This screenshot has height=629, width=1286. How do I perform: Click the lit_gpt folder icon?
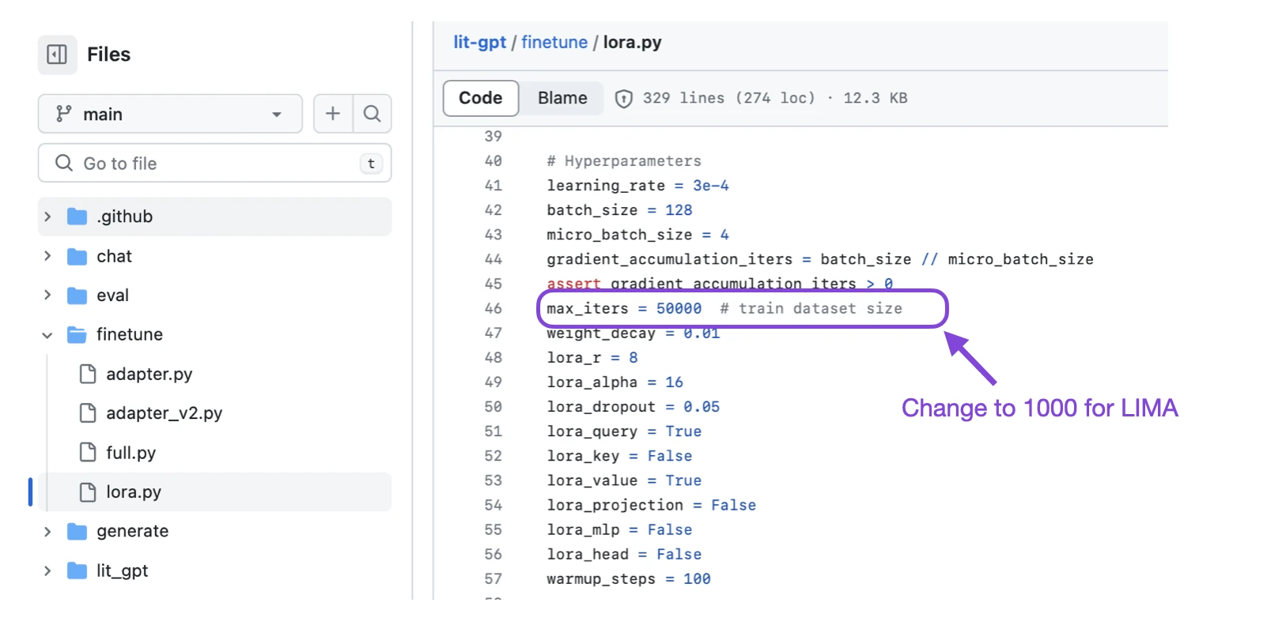pyautogui.click(x=77, y=571)
